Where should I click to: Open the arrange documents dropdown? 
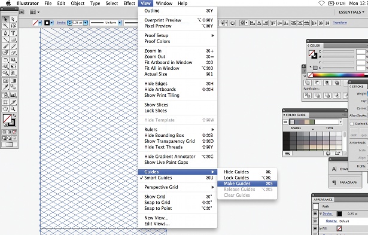pyautogui.click(x=35, y=12)
